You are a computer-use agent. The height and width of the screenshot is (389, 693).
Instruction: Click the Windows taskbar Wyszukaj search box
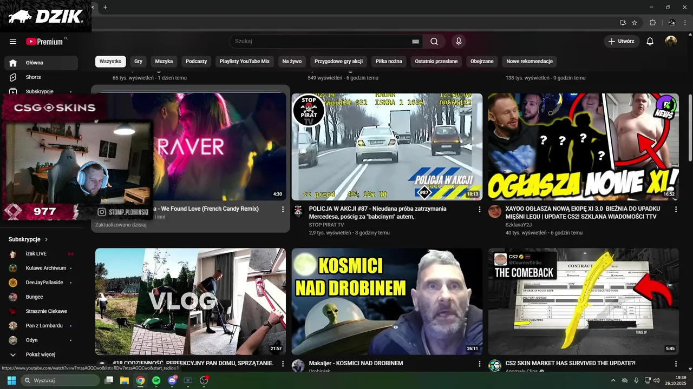pos(60,380)
